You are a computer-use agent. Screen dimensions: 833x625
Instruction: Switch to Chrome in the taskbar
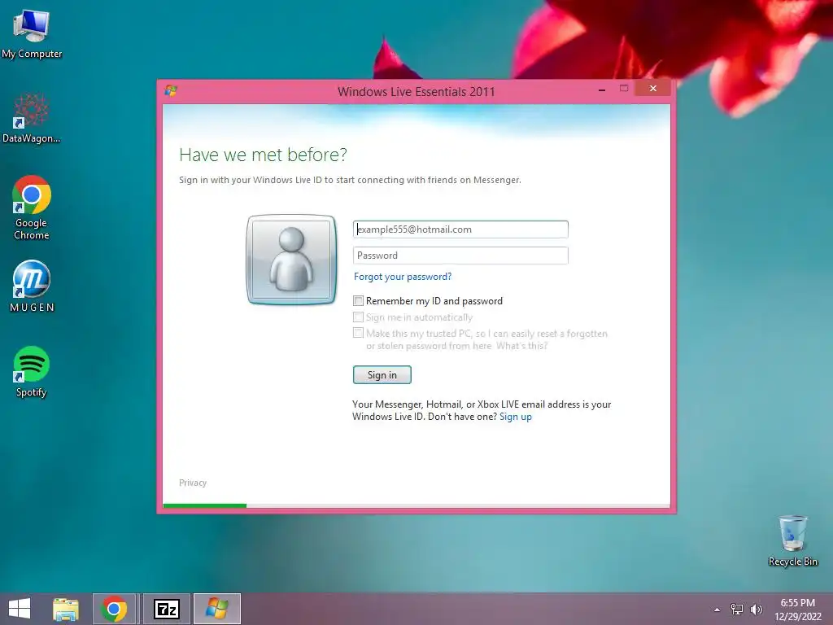coord(114,609)
